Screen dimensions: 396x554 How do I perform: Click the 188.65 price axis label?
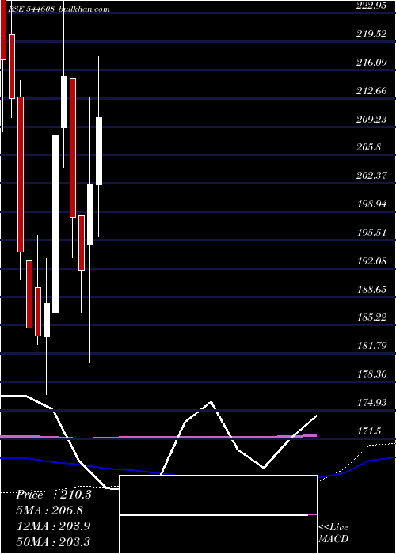pos(371,290)
